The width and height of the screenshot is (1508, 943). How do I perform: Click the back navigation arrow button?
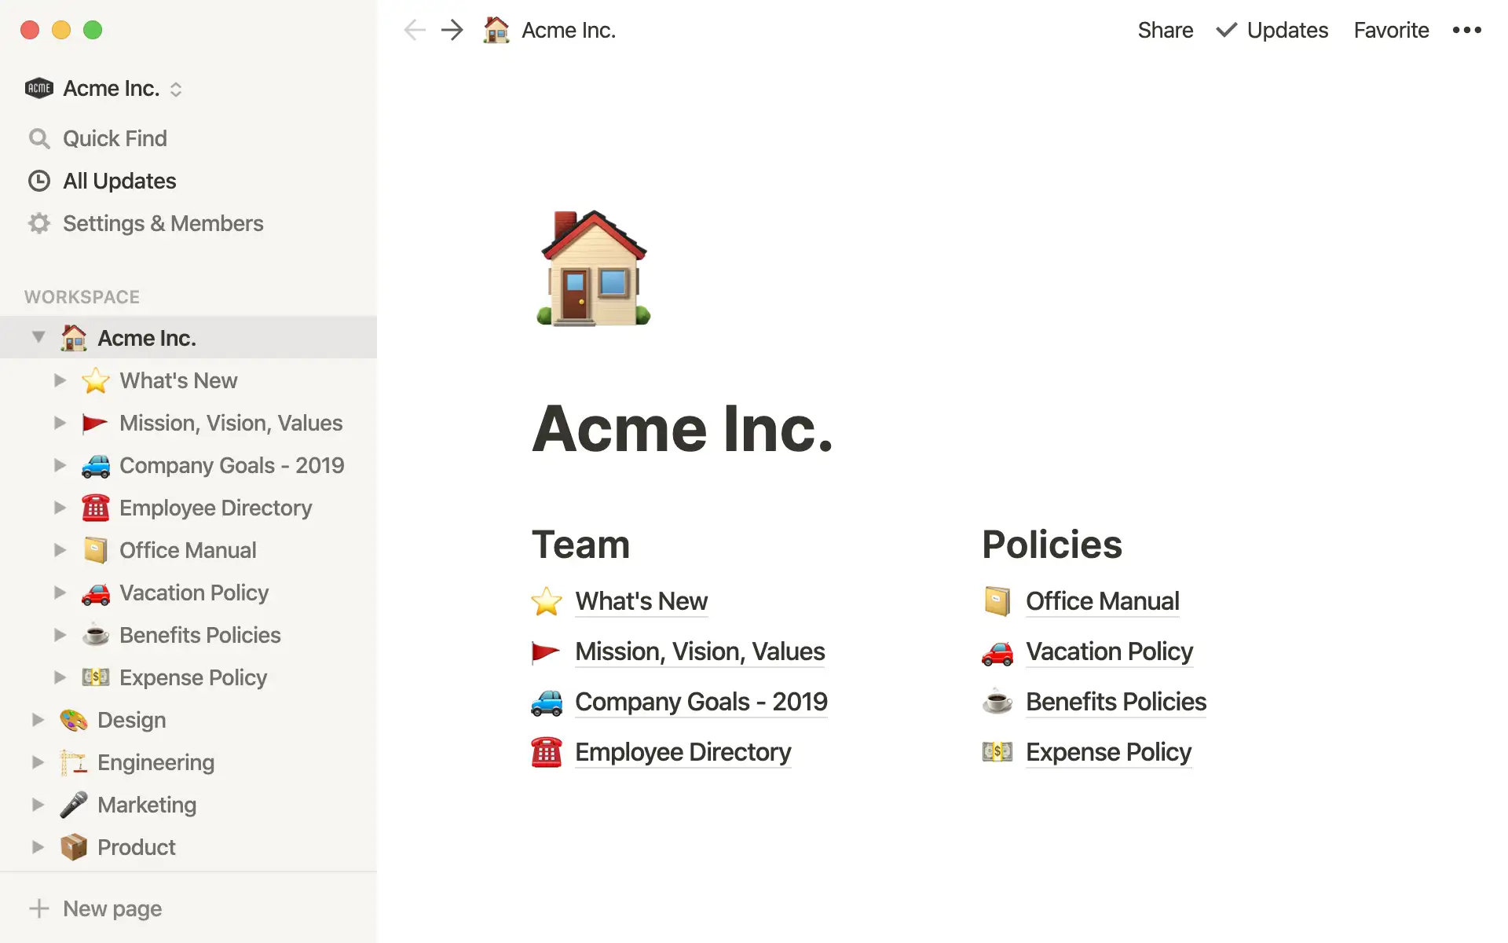pyautogui.click(x=414, y=31)
